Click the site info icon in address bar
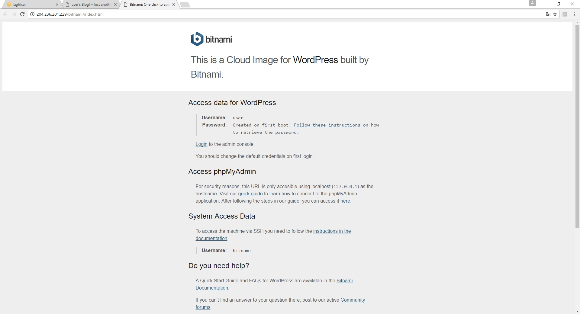This screenshot has height=314, width=580. [x=32, y=14]
